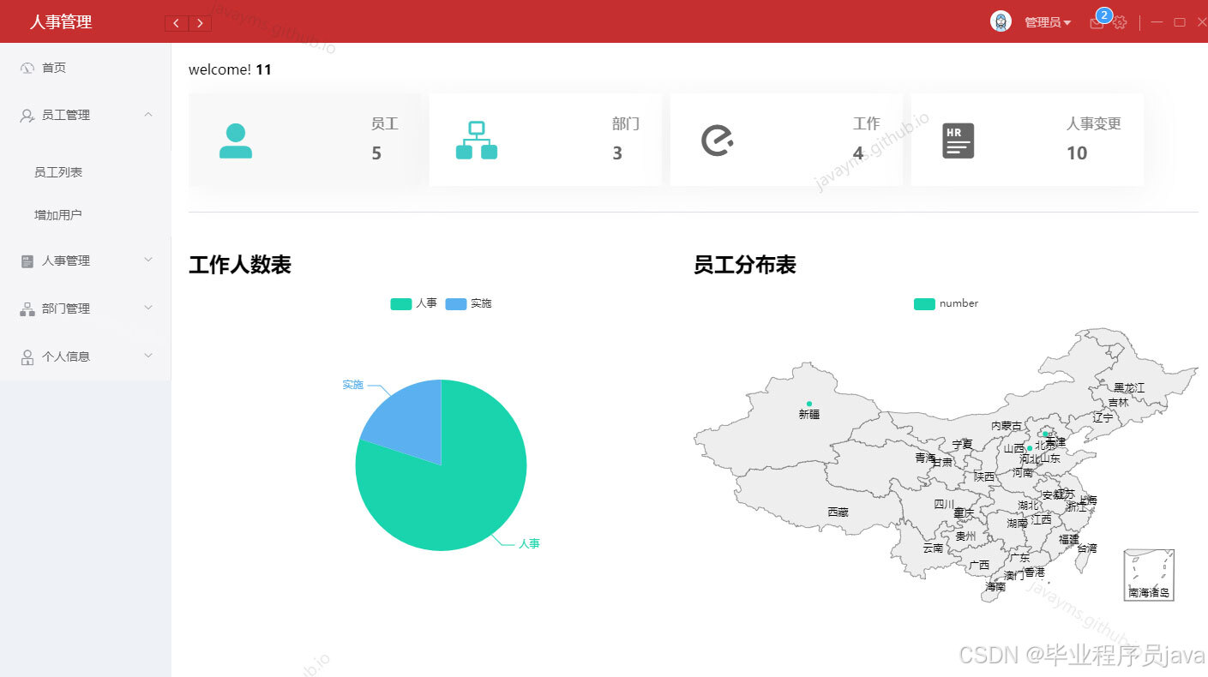Click the back navigation arrow in header

pyautogui.click(x=177, y=23)
